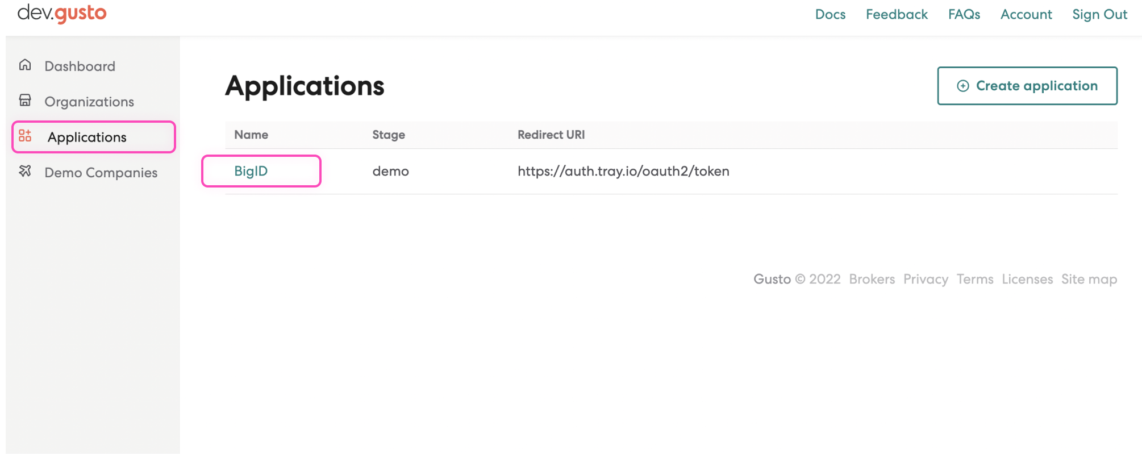Click the Applications grid icon
Screen dimensions: 1142x454
click(x=25, y=136)
